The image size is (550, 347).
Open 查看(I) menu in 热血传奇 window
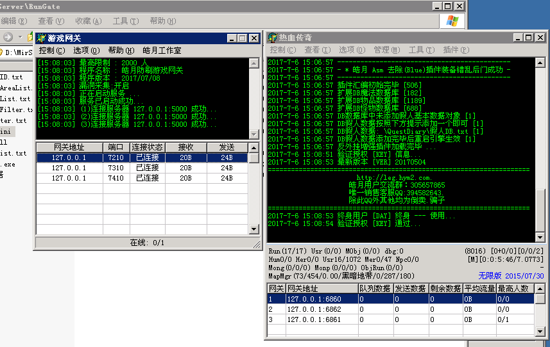(318, 50)
